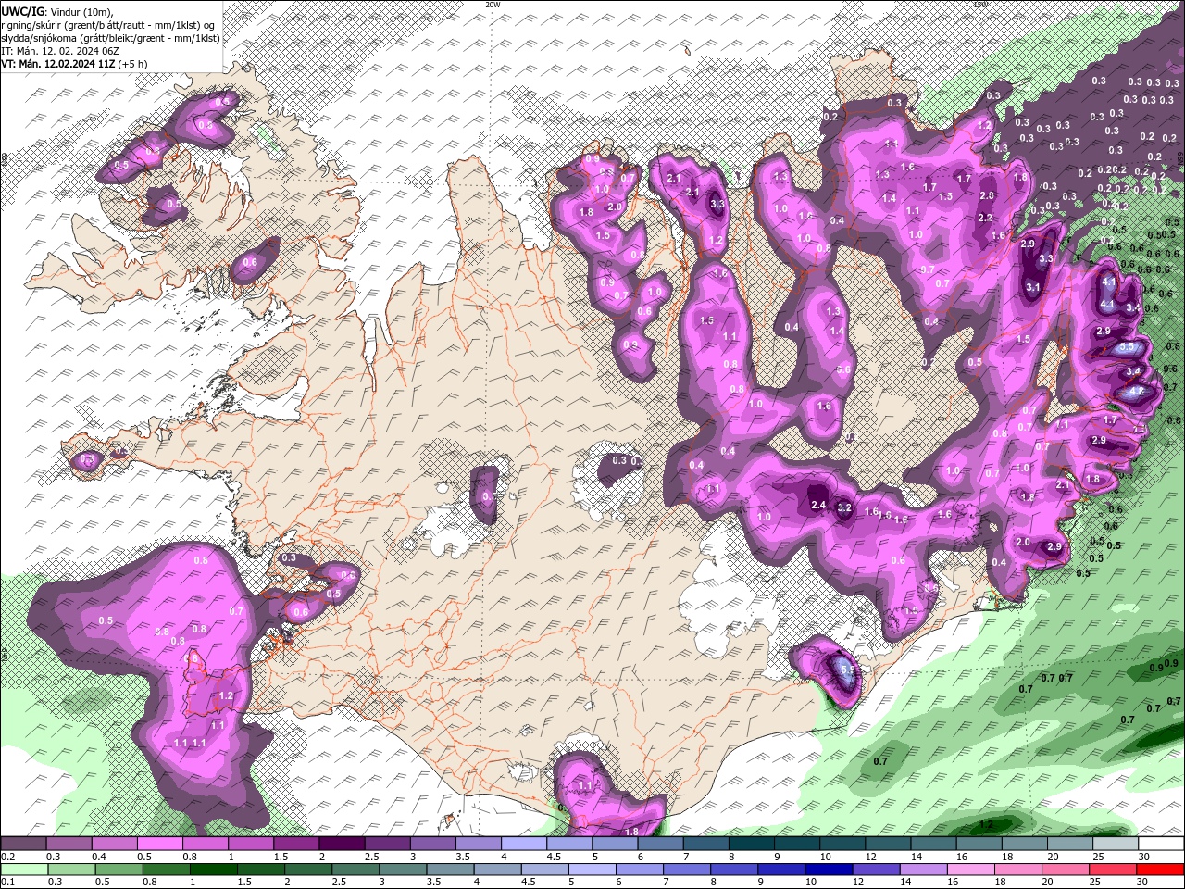This screenshot has width=1185, height=889.
Task: Click the '20W' longitude label
Action: (493, 5)
